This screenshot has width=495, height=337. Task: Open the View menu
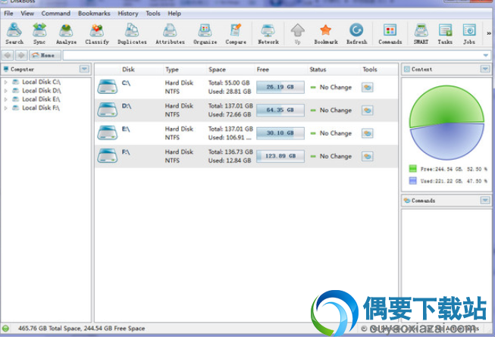(x=27, y=14)
